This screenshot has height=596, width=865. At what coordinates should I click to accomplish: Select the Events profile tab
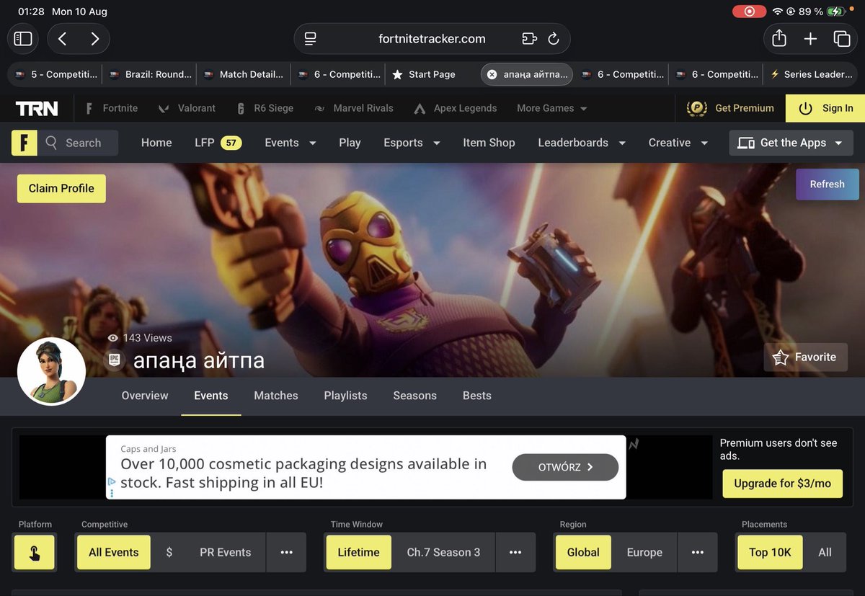tap(211, 396)
